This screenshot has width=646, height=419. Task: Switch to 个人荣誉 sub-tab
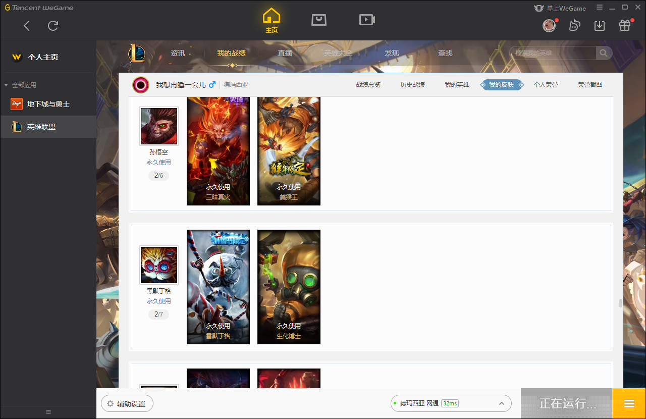546,85
